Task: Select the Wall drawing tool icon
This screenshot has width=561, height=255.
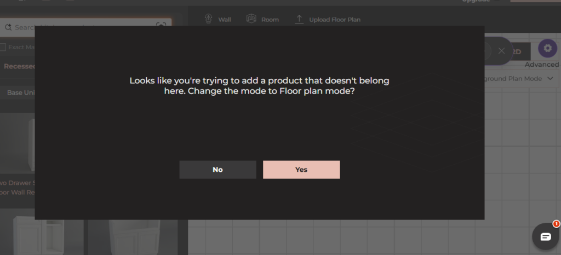Action: [x=208, y=19]
